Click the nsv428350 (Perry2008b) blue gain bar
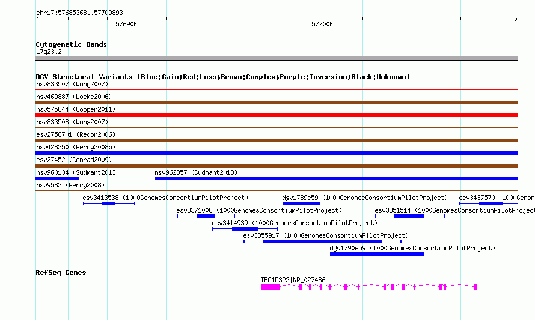This screenshot has height=320, width=535. 277,153
